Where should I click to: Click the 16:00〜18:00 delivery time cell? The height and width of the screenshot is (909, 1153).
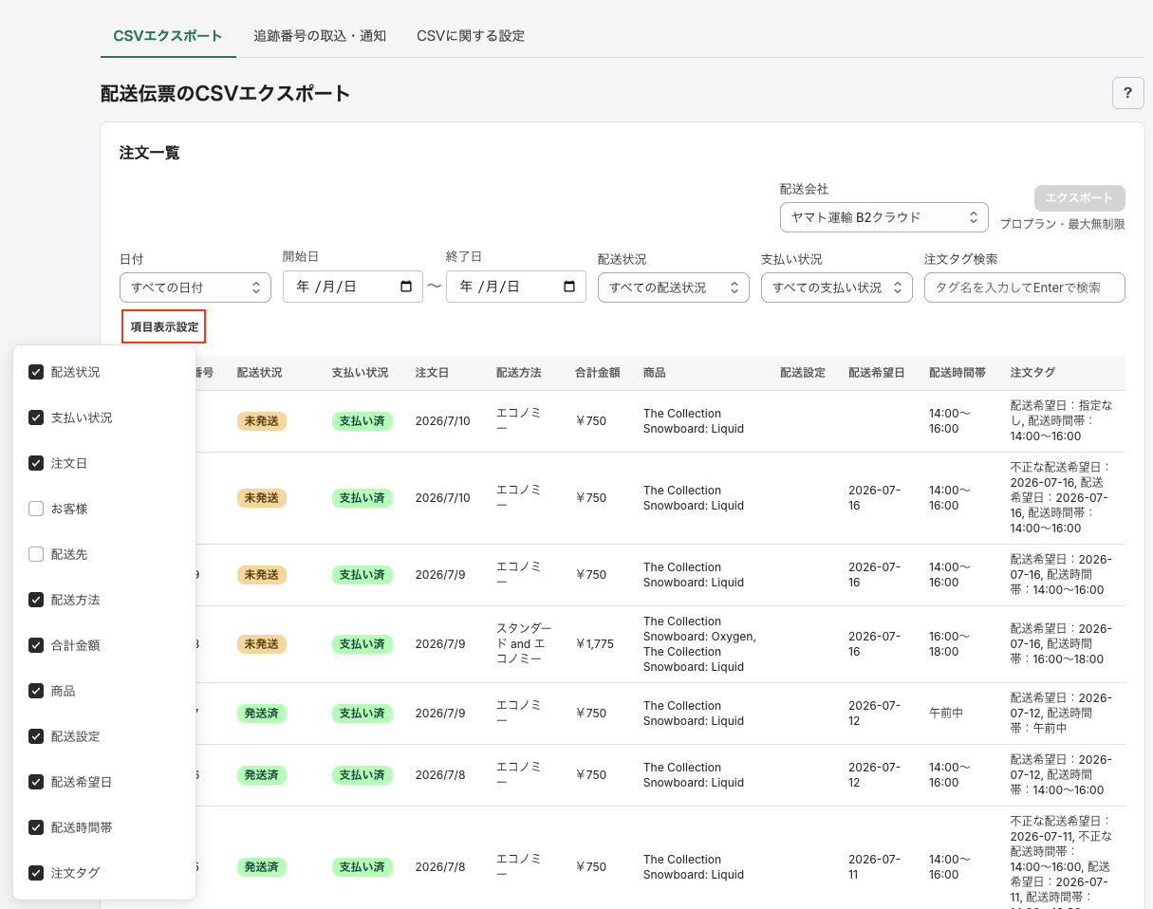[950, 644]
